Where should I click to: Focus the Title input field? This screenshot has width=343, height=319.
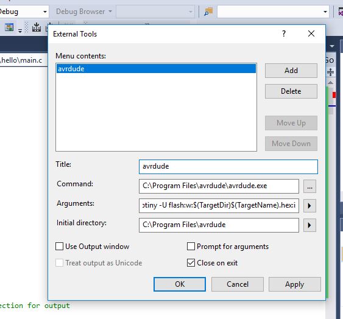(228, 167)
